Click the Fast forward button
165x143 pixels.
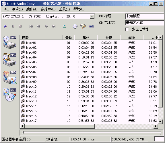point(46,26)
